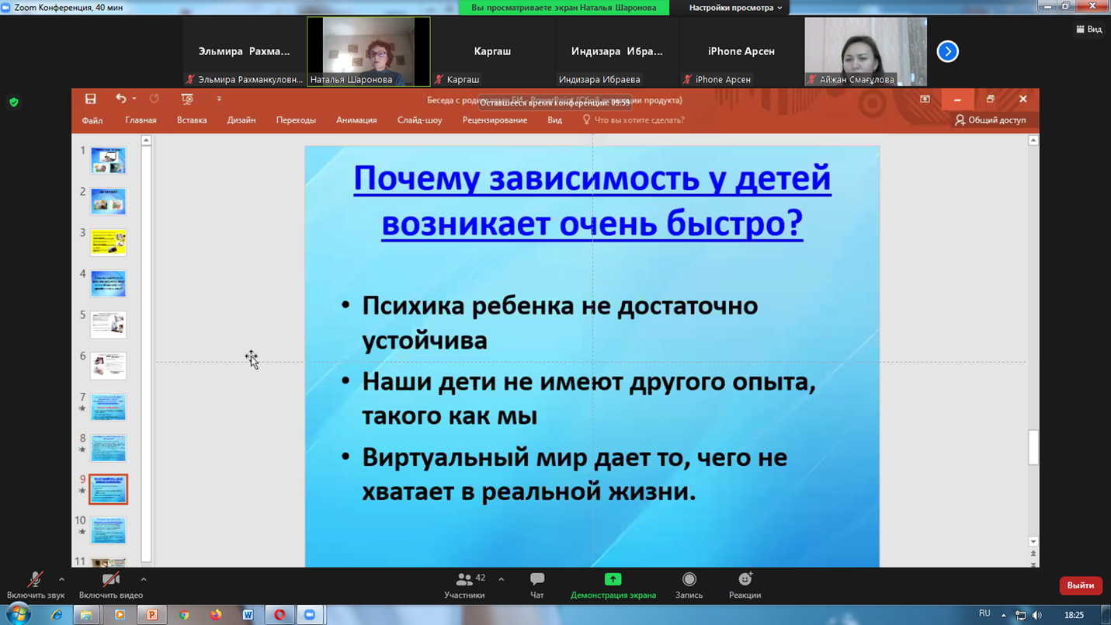Undo the last action in PowerPoint
Viewport: 1111px width, 625px height.
click(120, 99)
